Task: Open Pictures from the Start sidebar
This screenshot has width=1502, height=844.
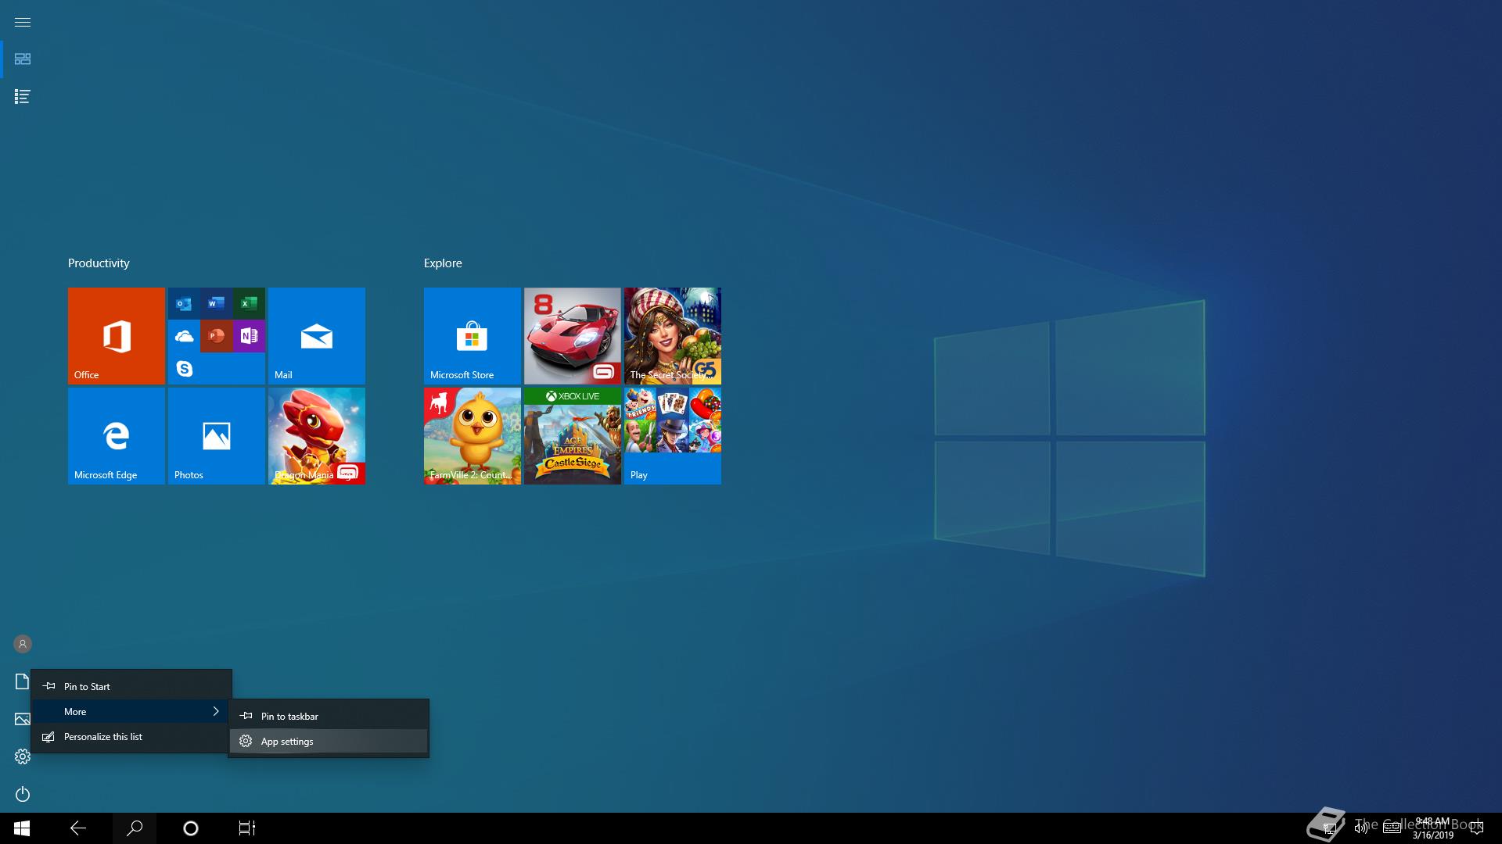Action: coord(22,719)
